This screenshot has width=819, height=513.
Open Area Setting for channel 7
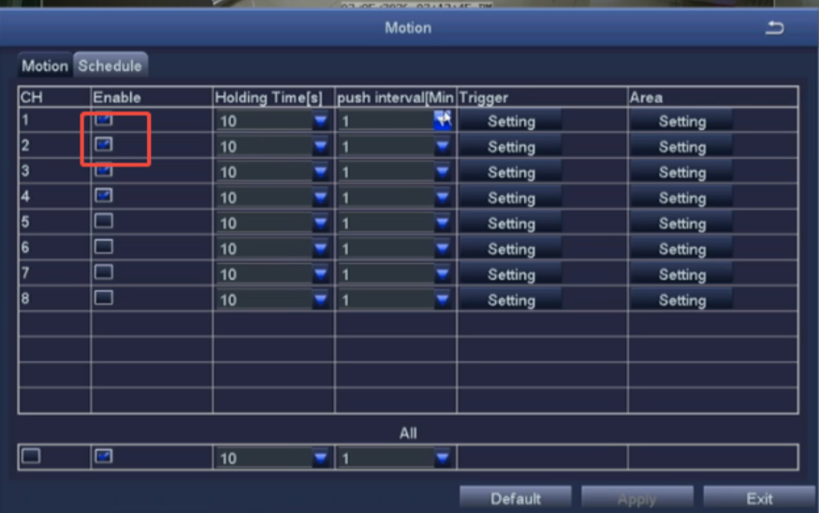[x=680, y=275]
